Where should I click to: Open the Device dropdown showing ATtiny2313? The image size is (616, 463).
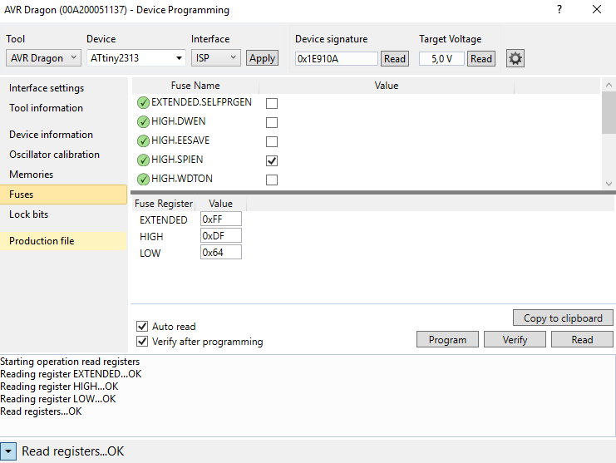[x=136, y=58]
